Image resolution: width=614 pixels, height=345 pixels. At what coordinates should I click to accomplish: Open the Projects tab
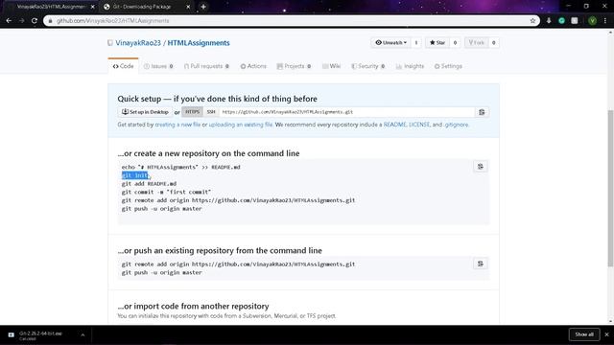[x=294, y=66]
